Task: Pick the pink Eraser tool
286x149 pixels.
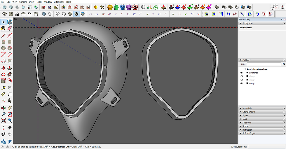Action: coord(10,28)
